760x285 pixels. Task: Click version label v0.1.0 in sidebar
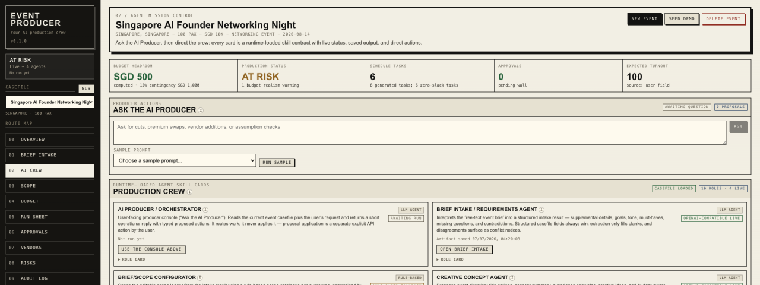click(18, 41)
